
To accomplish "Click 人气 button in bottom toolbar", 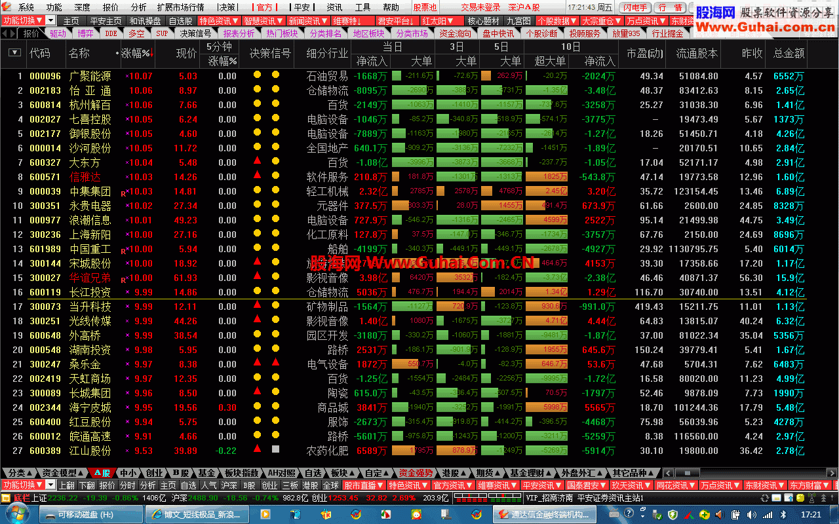I will [x=209, y=485].
